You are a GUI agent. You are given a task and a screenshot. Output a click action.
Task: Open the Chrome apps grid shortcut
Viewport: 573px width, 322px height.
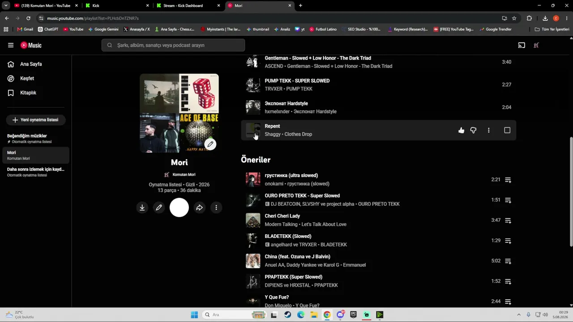click(x=6, y=30)
